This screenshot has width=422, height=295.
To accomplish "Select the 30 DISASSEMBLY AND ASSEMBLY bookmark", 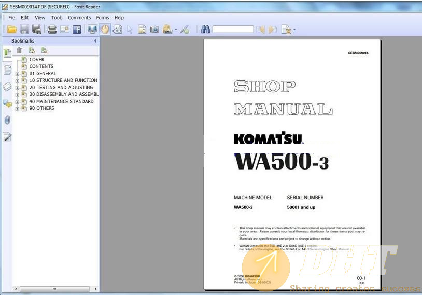I will (64, 94).
